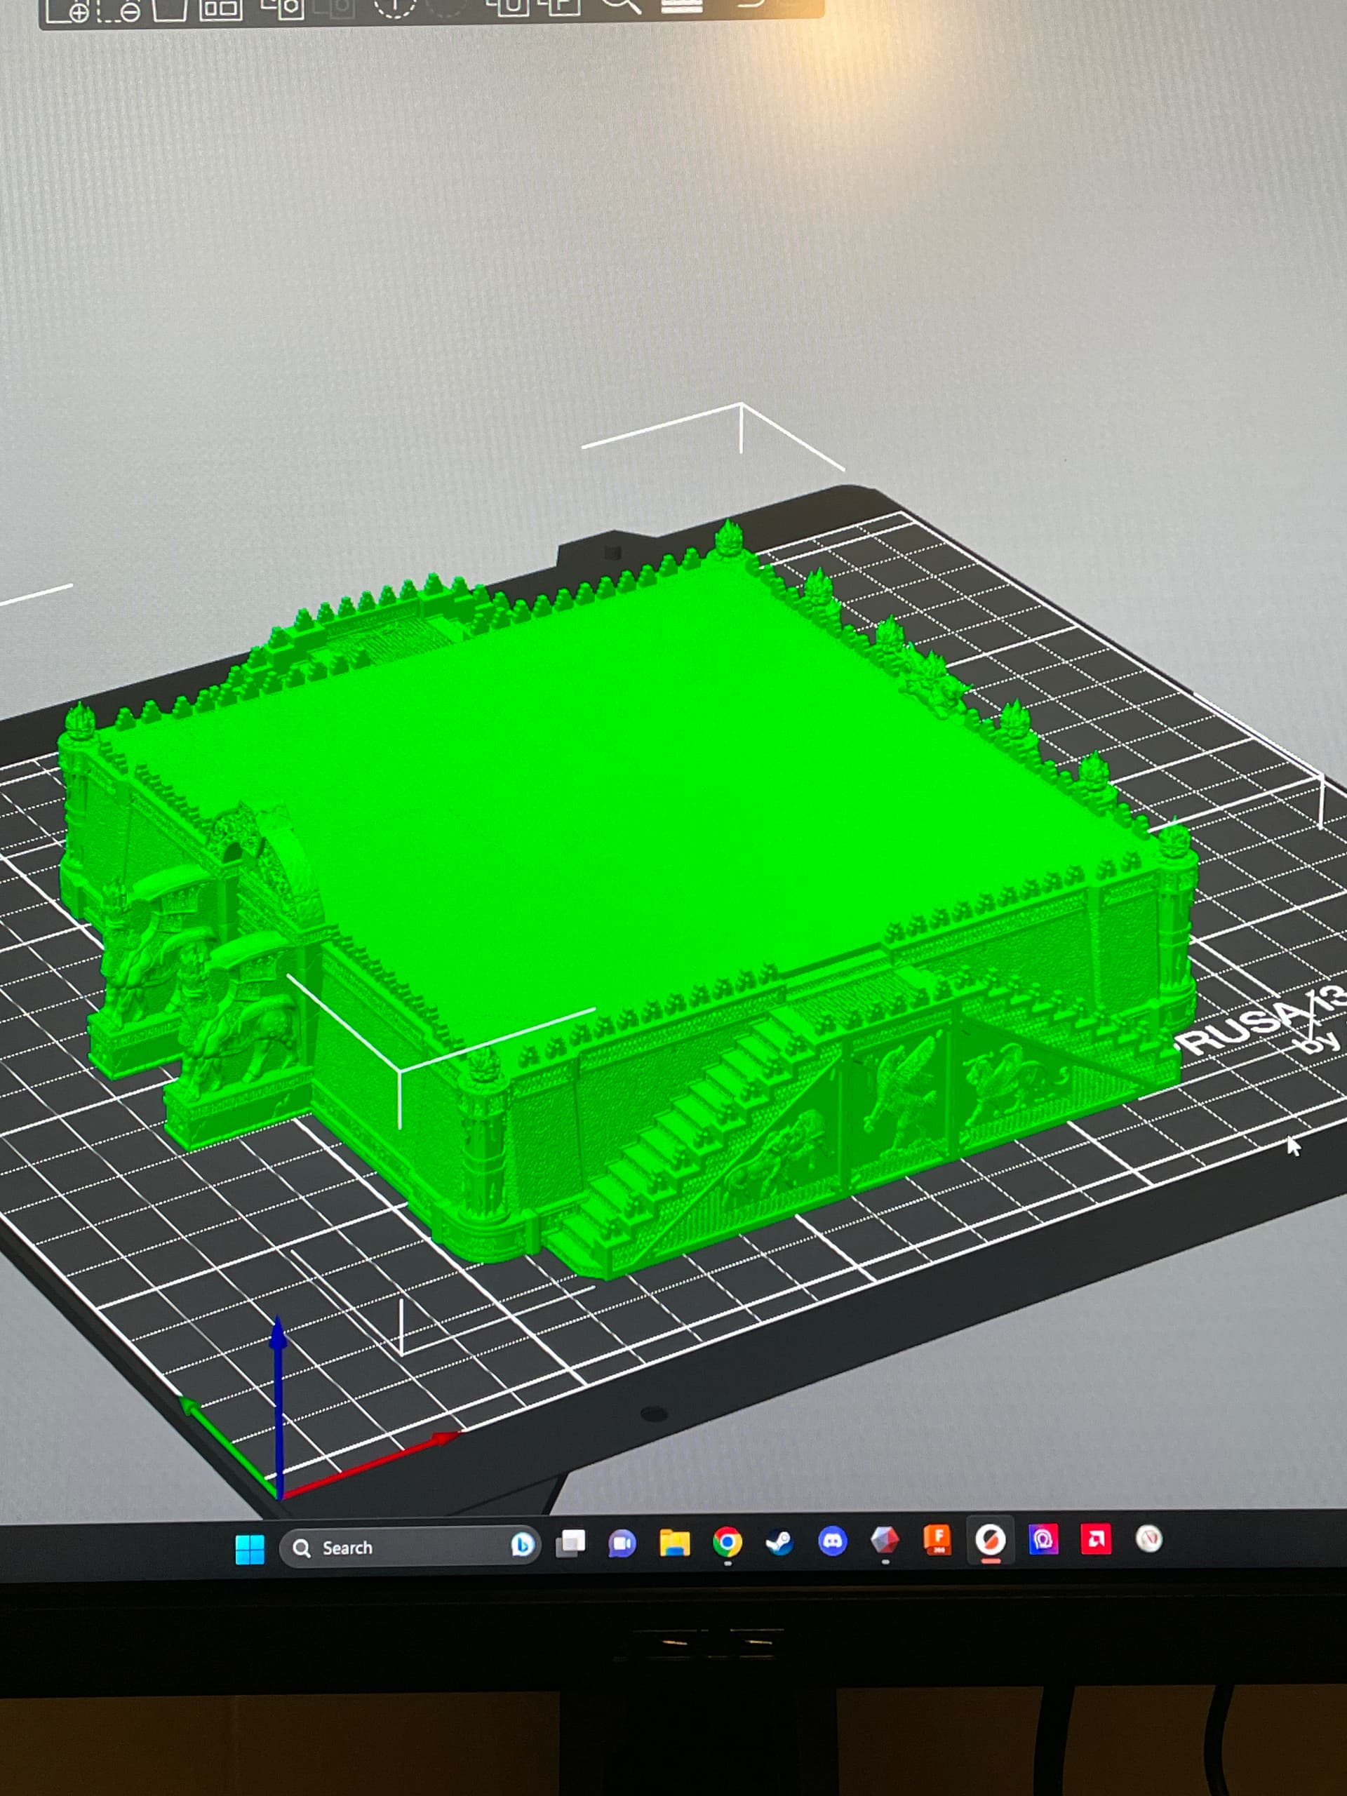
Task: Open the Windows Start menu
Action: point(249,1548)
